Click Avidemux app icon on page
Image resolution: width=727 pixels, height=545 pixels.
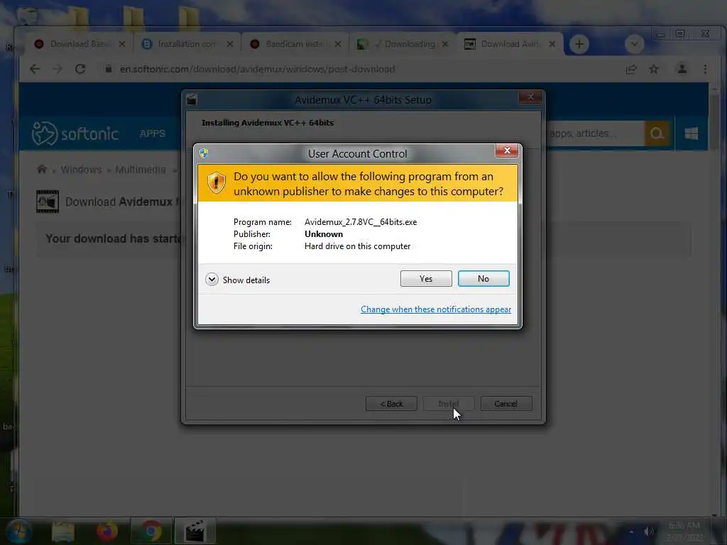[48, 202]
